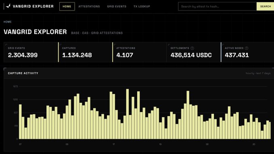Viewport: 274px width, 154px height.
Task: Switch to the Attestations tab
Action: (x=89, y=6)
